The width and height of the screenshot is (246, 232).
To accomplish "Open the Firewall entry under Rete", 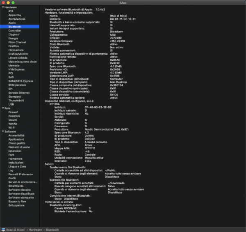I will [13, 112].
